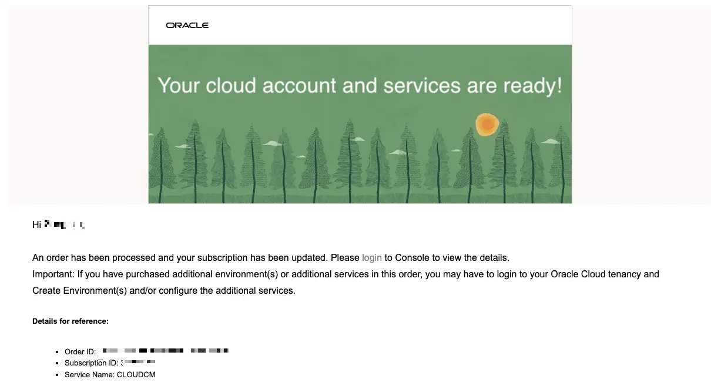Click the Oracle logo in the email header
The height and width of the screenshot is (389, 711).
187,25
